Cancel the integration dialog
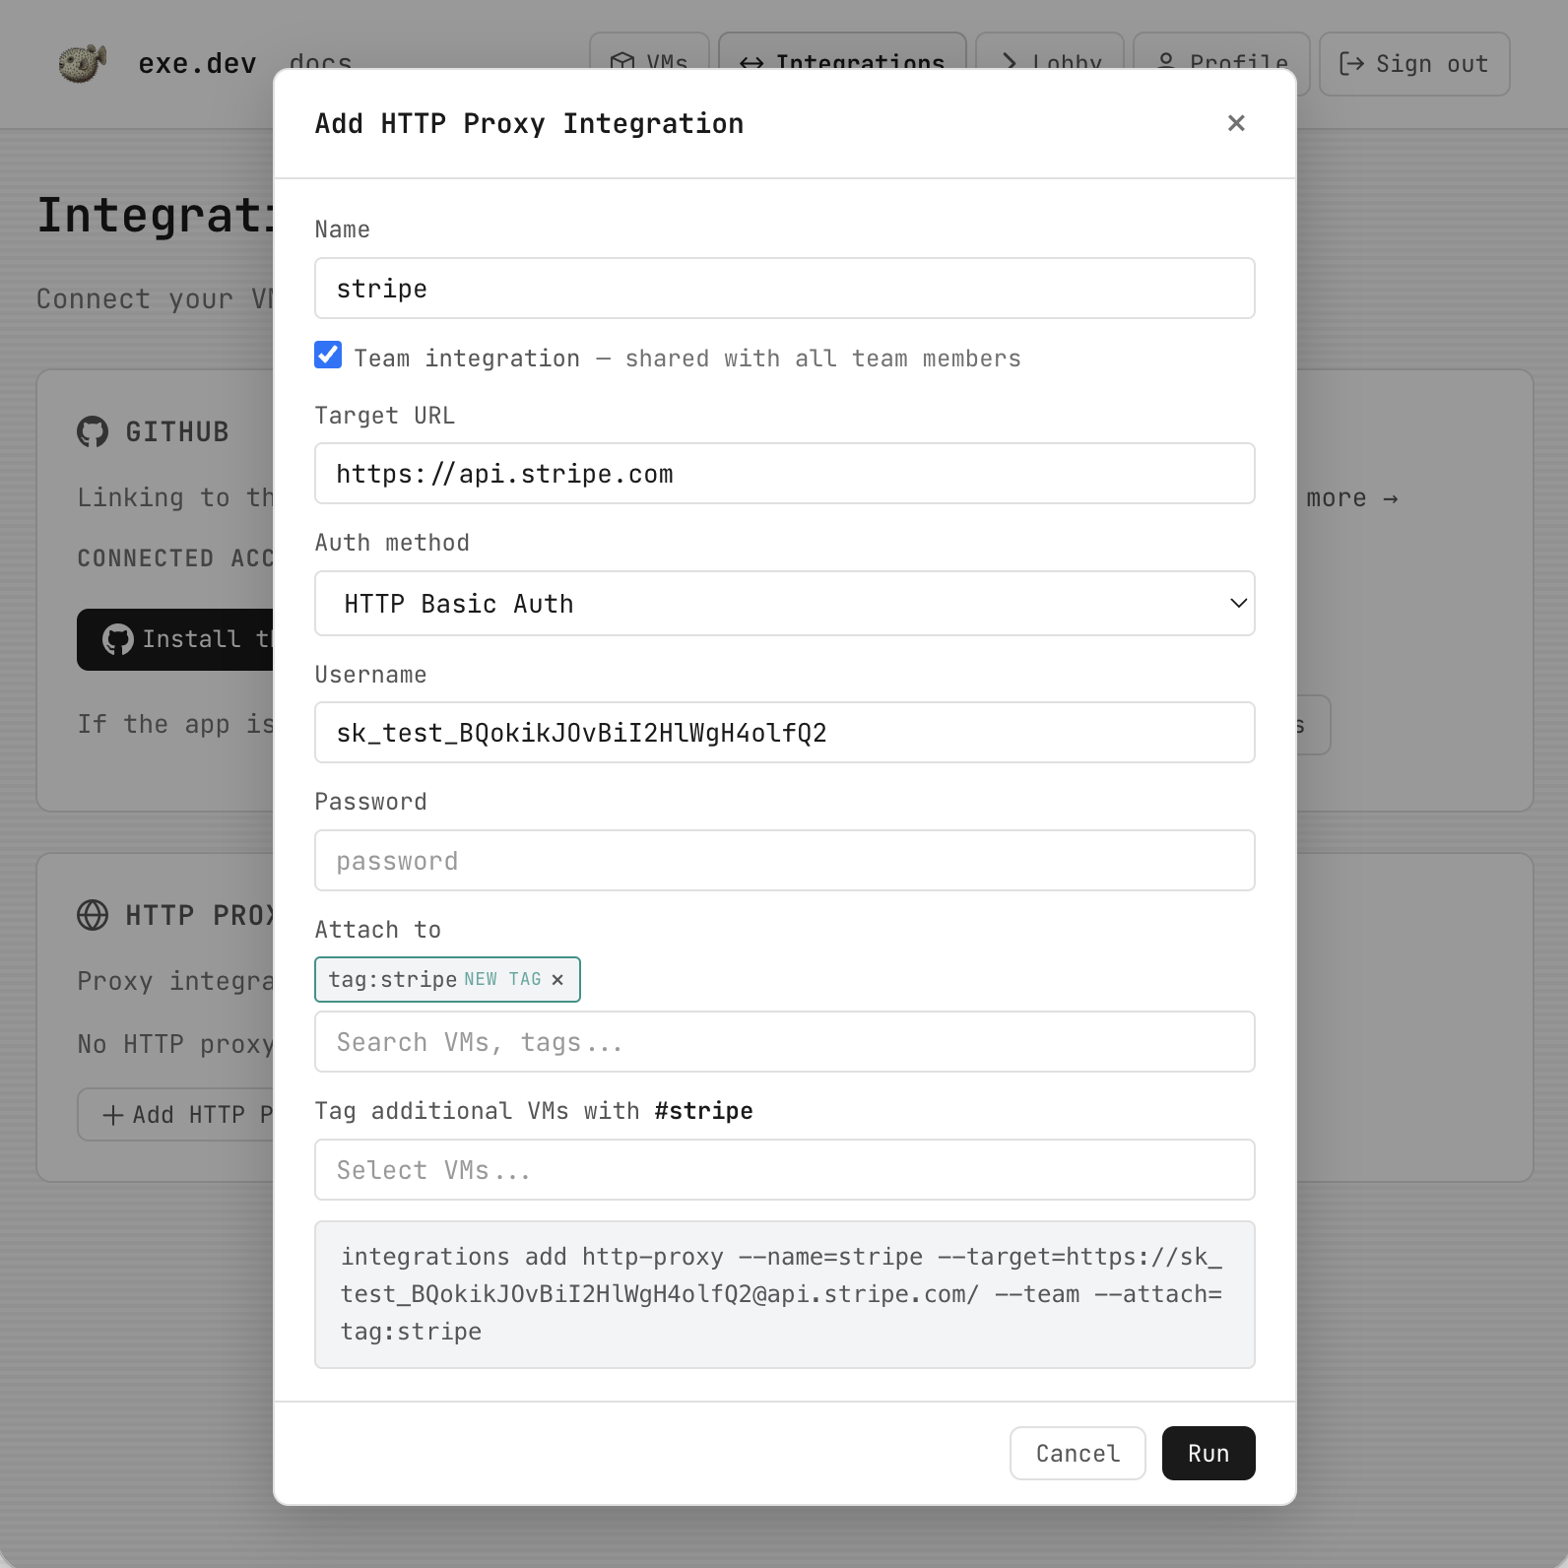The width and height of the screenshot is (1568, 1568). 1077,1453
